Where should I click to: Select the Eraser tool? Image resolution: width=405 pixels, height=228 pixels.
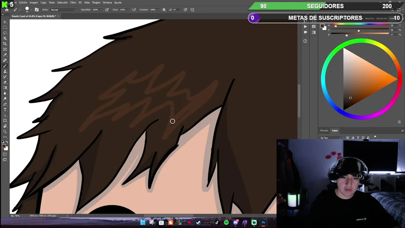(5, 82)
